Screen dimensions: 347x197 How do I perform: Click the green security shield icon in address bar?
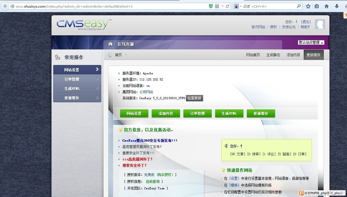coord(211,6)
